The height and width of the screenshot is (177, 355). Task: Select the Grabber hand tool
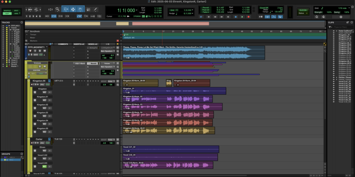(80, 10)
